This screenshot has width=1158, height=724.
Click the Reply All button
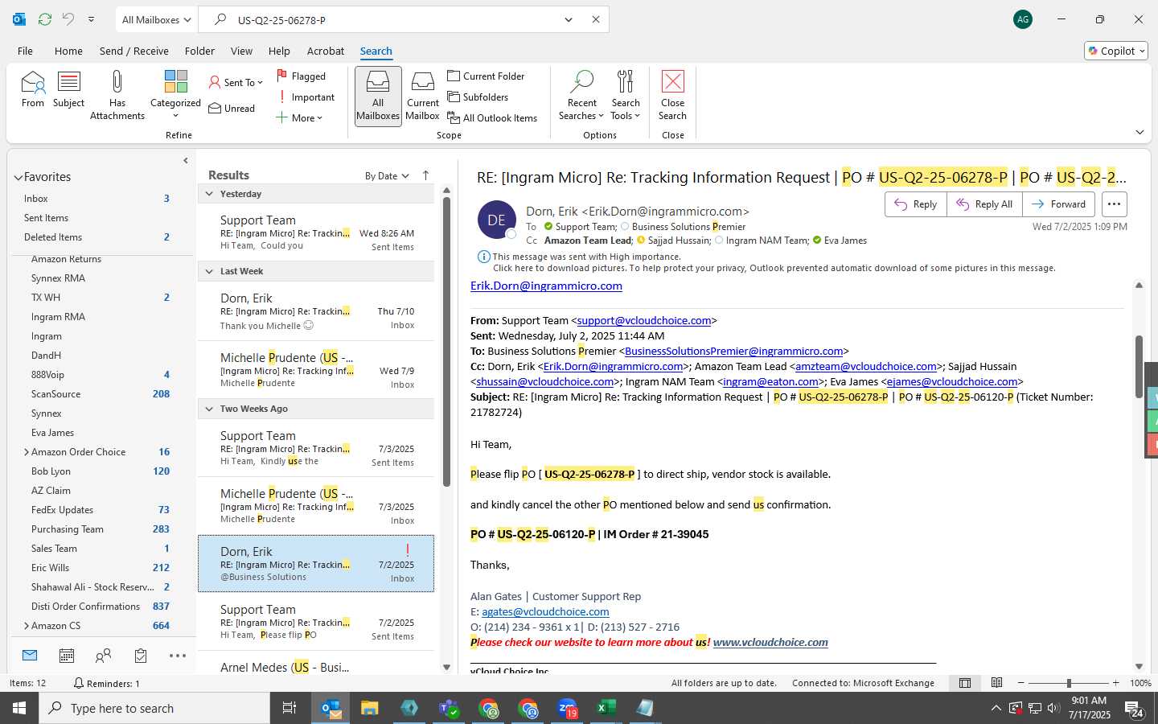pos(983,204)
